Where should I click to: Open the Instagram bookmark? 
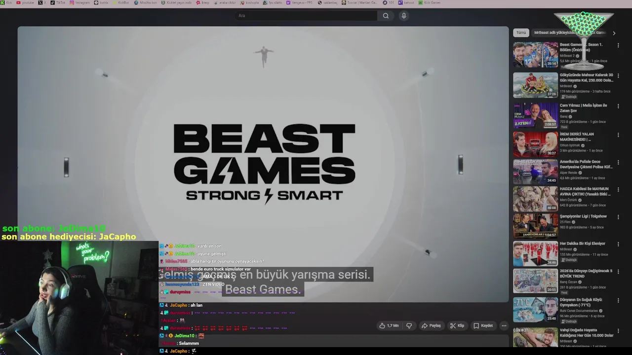click(80, 2)
